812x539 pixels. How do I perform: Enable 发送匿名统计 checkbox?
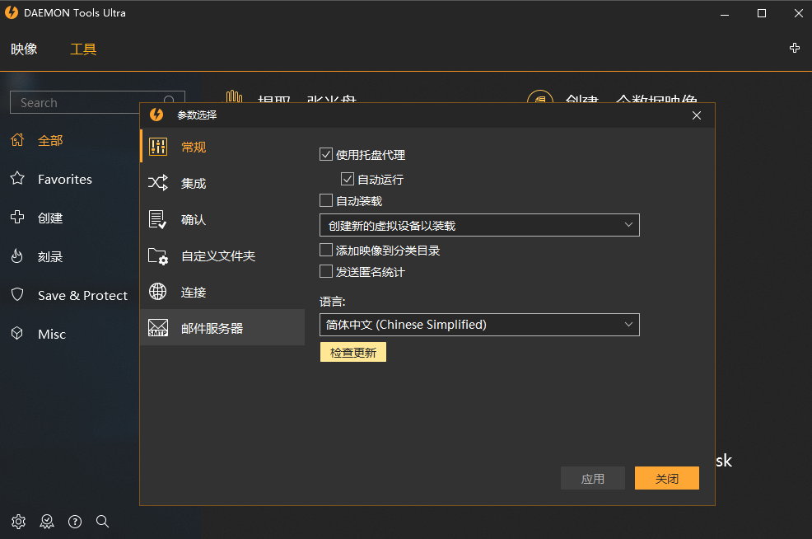point(326,271)
